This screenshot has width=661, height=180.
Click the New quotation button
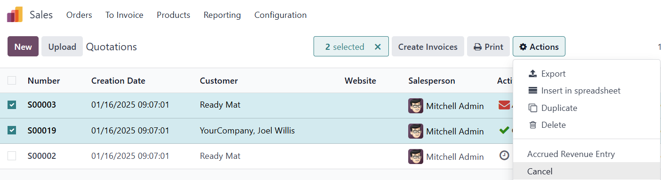pos(23,47)
